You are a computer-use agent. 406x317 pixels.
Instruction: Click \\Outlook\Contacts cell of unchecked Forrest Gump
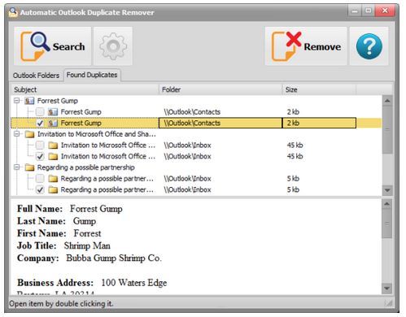(192, 112)
